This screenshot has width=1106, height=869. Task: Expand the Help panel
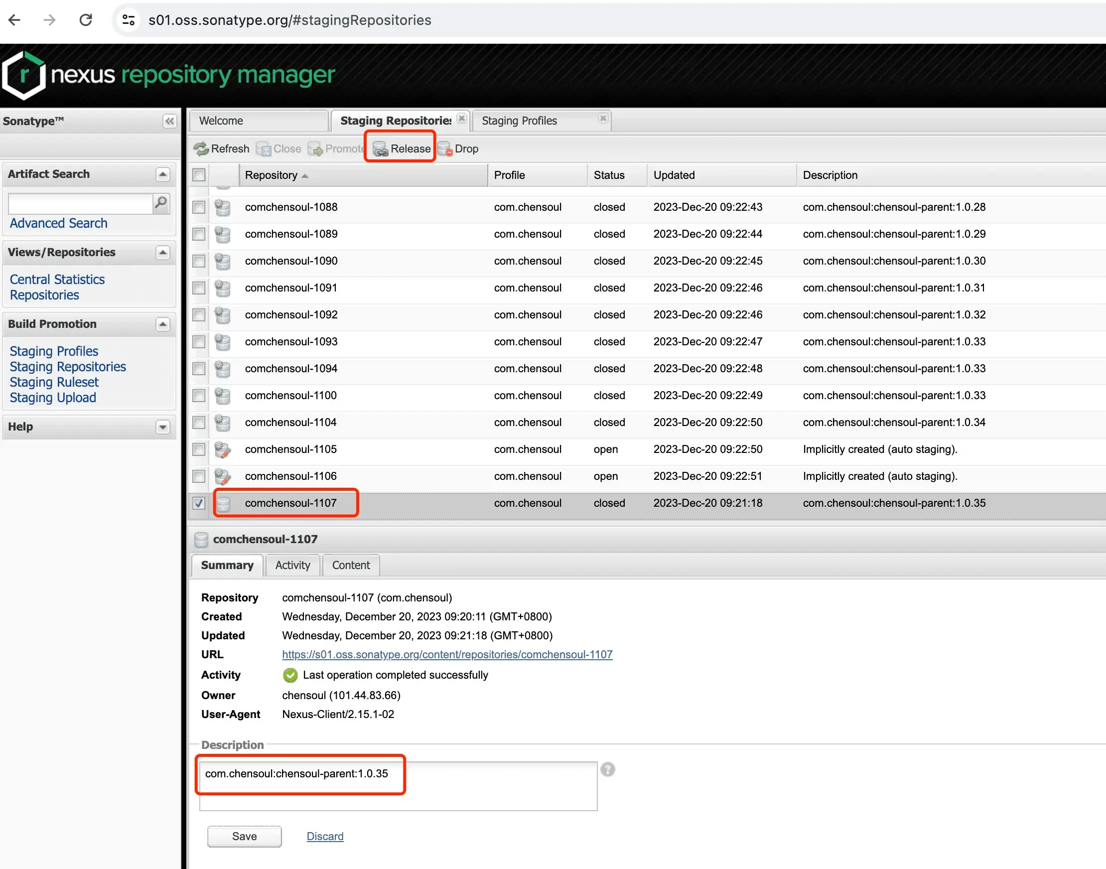click(x=163, y=427)
